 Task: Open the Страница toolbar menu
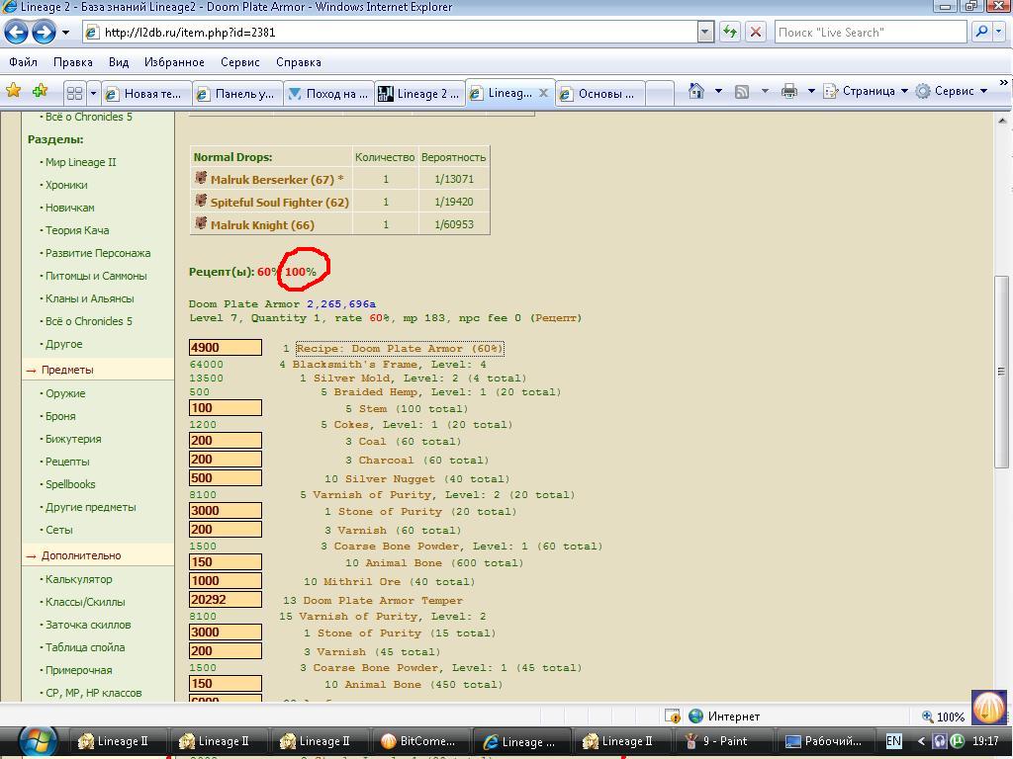tap(865, 91)
